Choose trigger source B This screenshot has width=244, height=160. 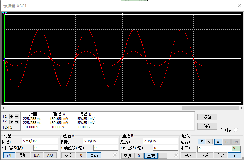coord(226,142)
